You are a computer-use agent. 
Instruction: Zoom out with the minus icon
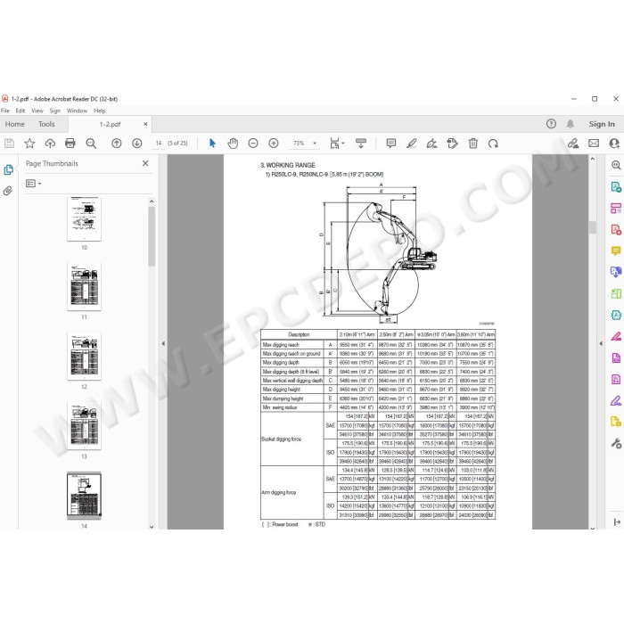pyautogui.click(x=253, y=144)
